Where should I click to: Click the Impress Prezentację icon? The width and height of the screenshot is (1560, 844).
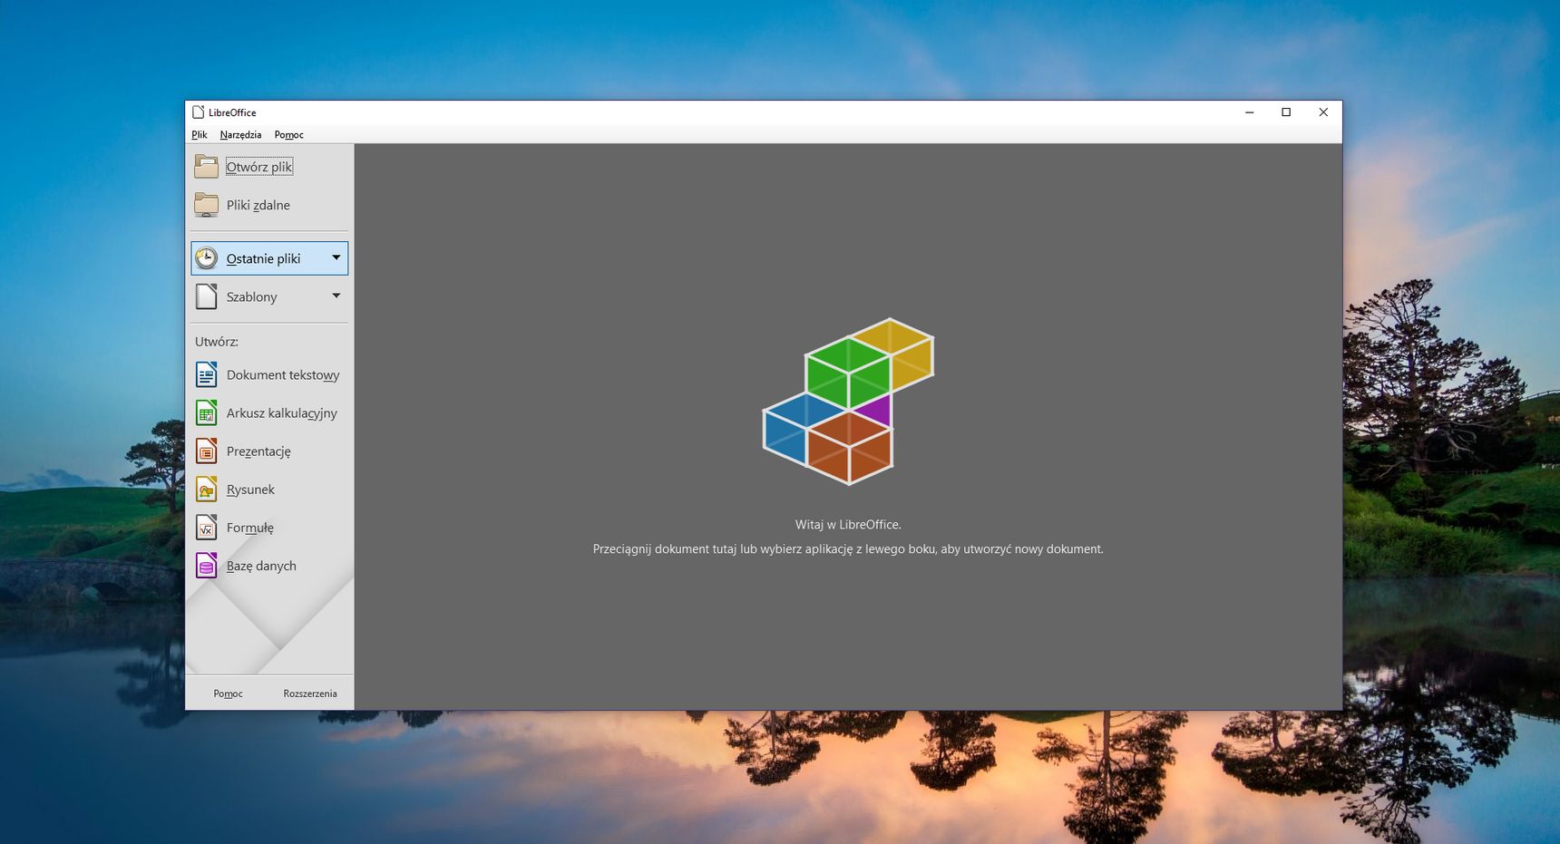(x=207, y=451)
